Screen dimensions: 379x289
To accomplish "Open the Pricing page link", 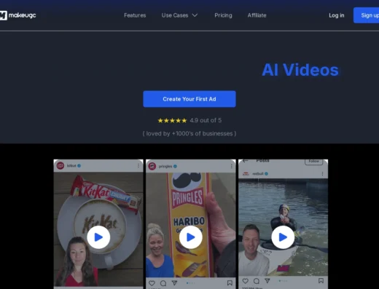I will point(223,15).
